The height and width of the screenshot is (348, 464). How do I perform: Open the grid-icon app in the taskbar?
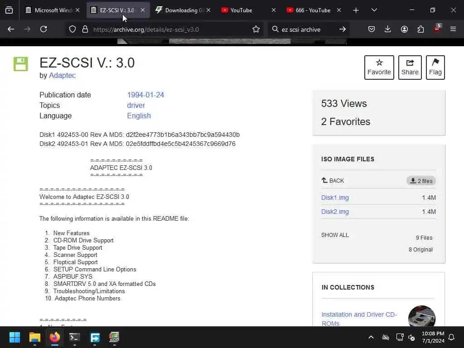tap(114, 337)
